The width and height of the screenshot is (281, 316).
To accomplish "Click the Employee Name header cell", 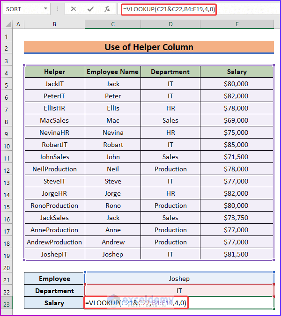I will coord(113,72).
